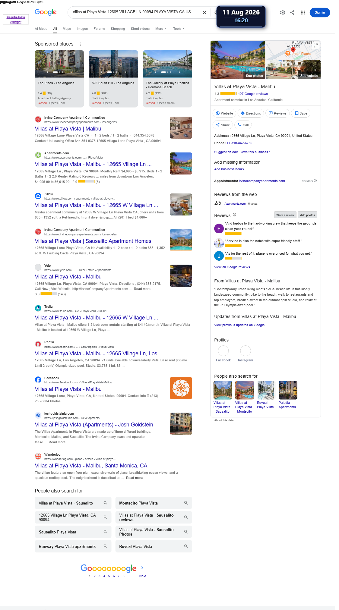Click the info icon next to Reviews heading

234,215
